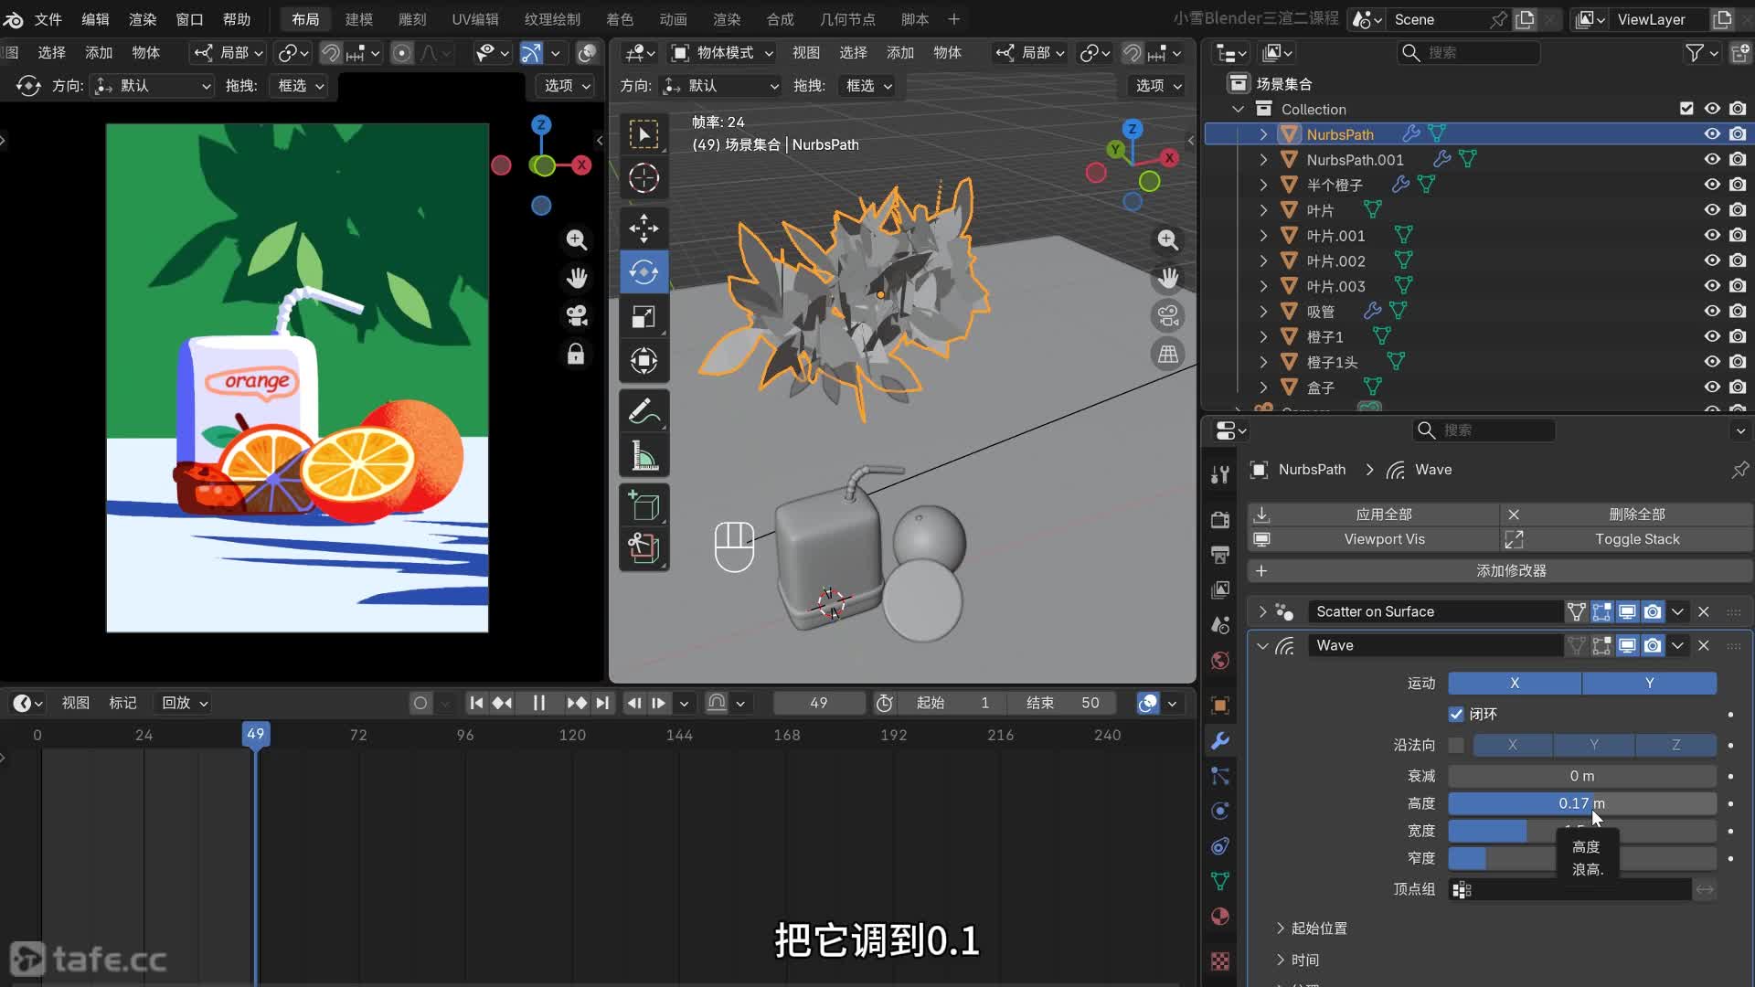Disable render for 盒子 camera icon

pyautogui.click(x=1738, y=387)
